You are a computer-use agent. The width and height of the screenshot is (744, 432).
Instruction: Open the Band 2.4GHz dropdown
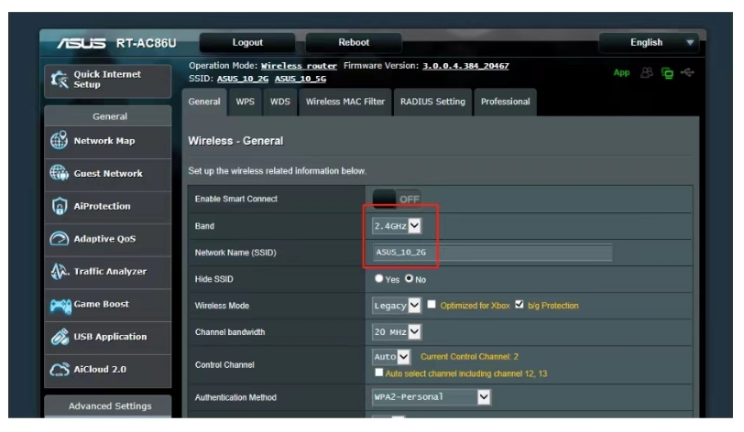click(397, 225)
